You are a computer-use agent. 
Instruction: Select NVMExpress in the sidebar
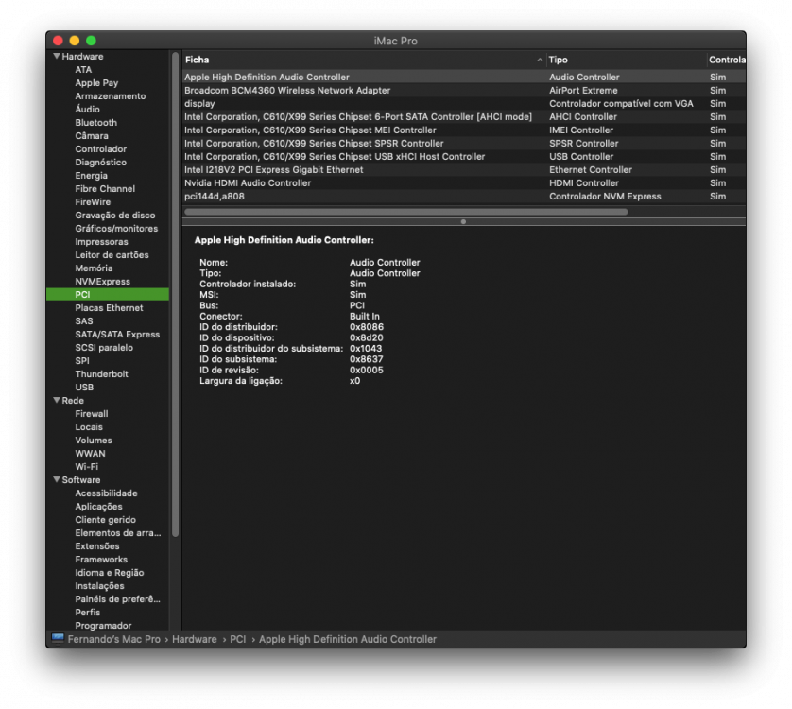pyautogui.click(x=102, y=282)
